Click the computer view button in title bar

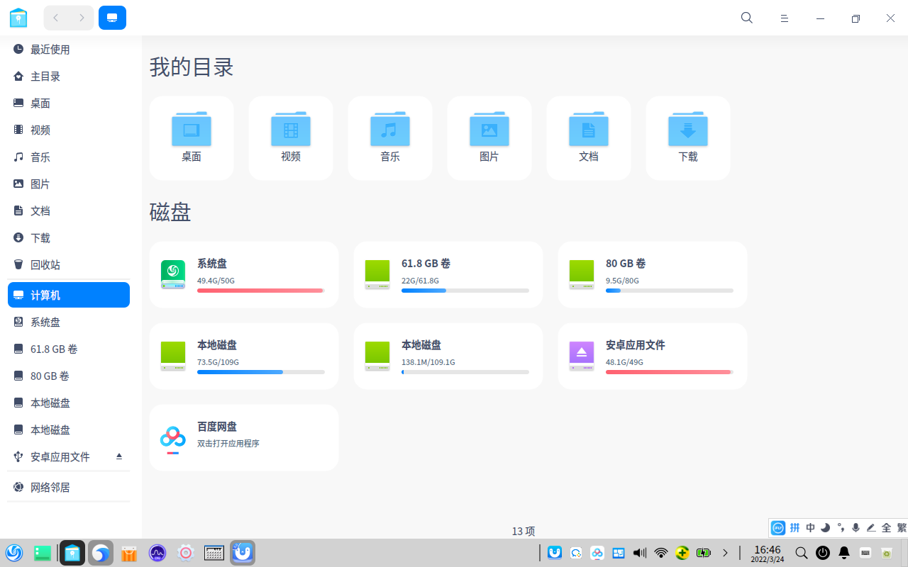coord(112,18)
